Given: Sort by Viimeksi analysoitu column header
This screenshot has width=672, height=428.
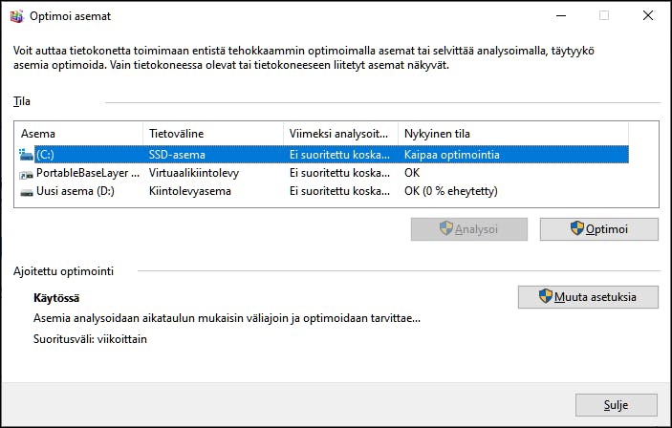Looking at the screenshot, I should click(340, 134).
